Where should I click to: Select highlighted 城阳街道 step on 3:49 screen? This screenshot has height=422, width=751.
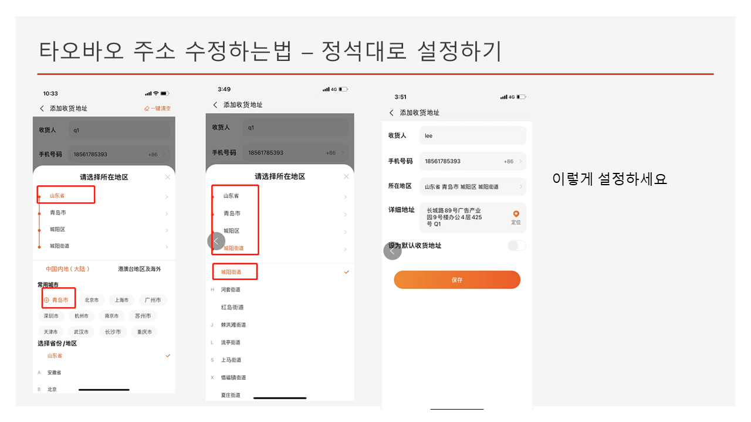click(234, 249)
